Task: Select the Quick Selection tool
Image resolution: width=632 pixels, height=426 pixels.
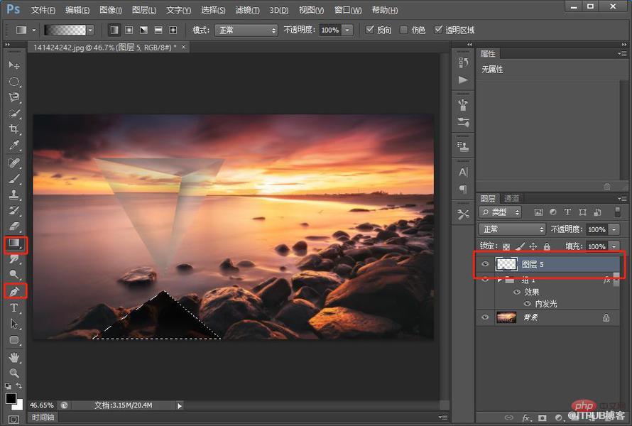Action: coord(13,114)
